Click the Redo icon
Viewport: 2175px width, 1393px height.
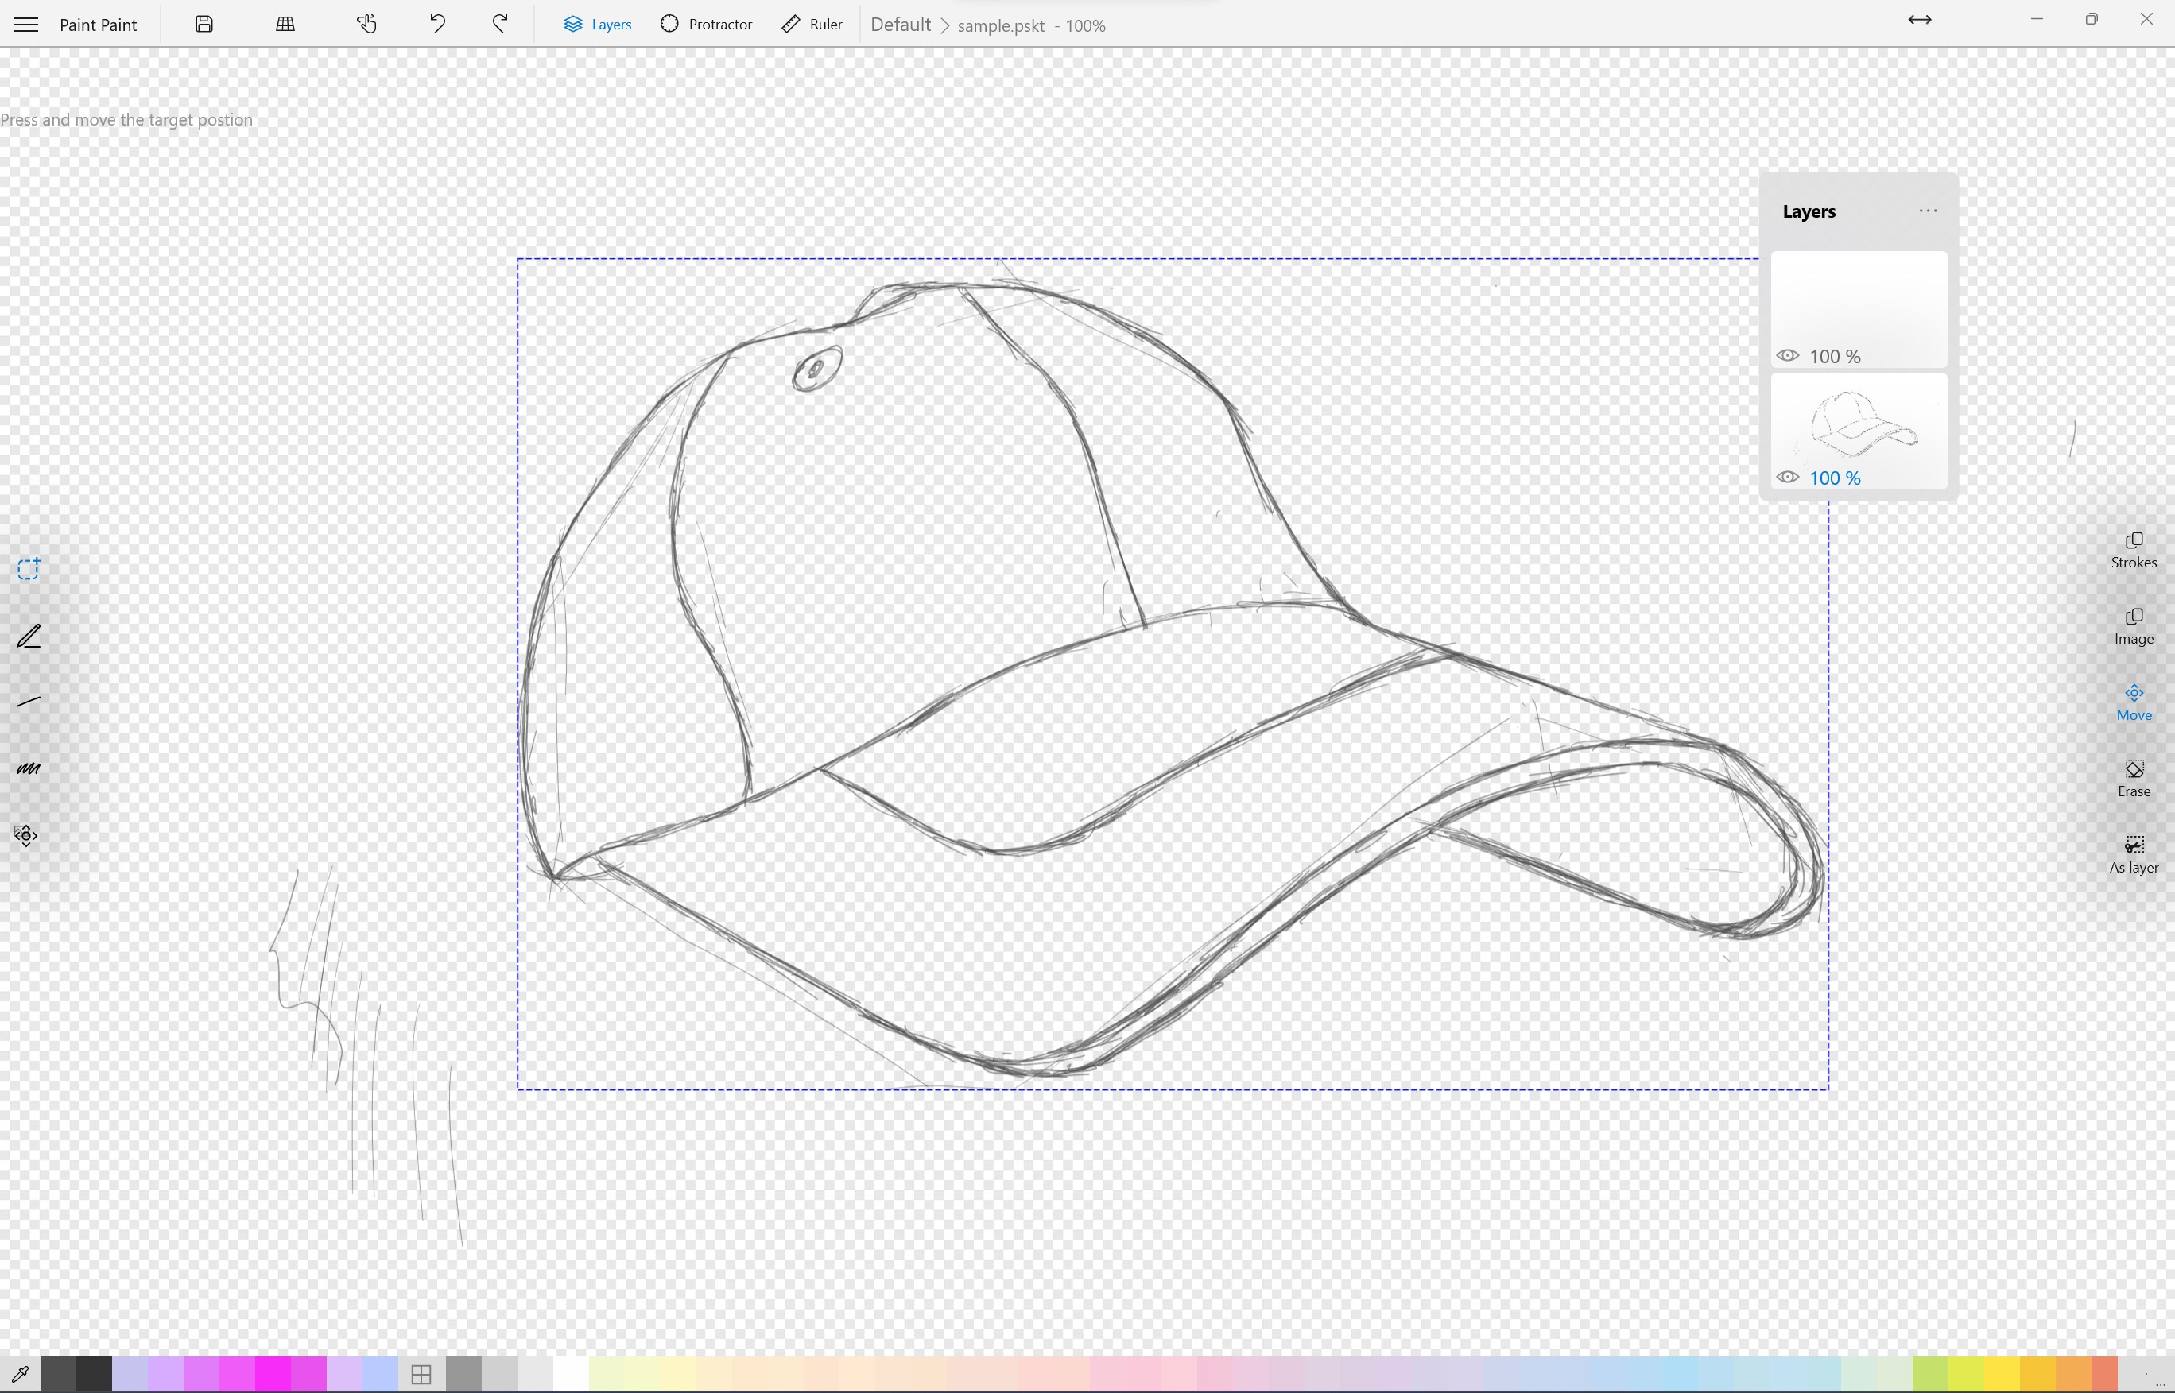[499, 24]
